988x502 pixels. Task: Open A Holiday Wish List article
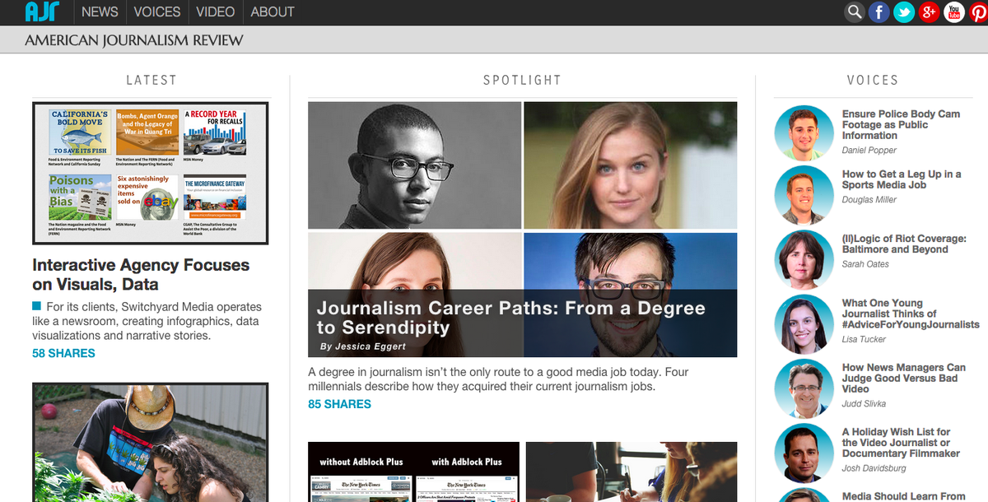pos(901,442)
